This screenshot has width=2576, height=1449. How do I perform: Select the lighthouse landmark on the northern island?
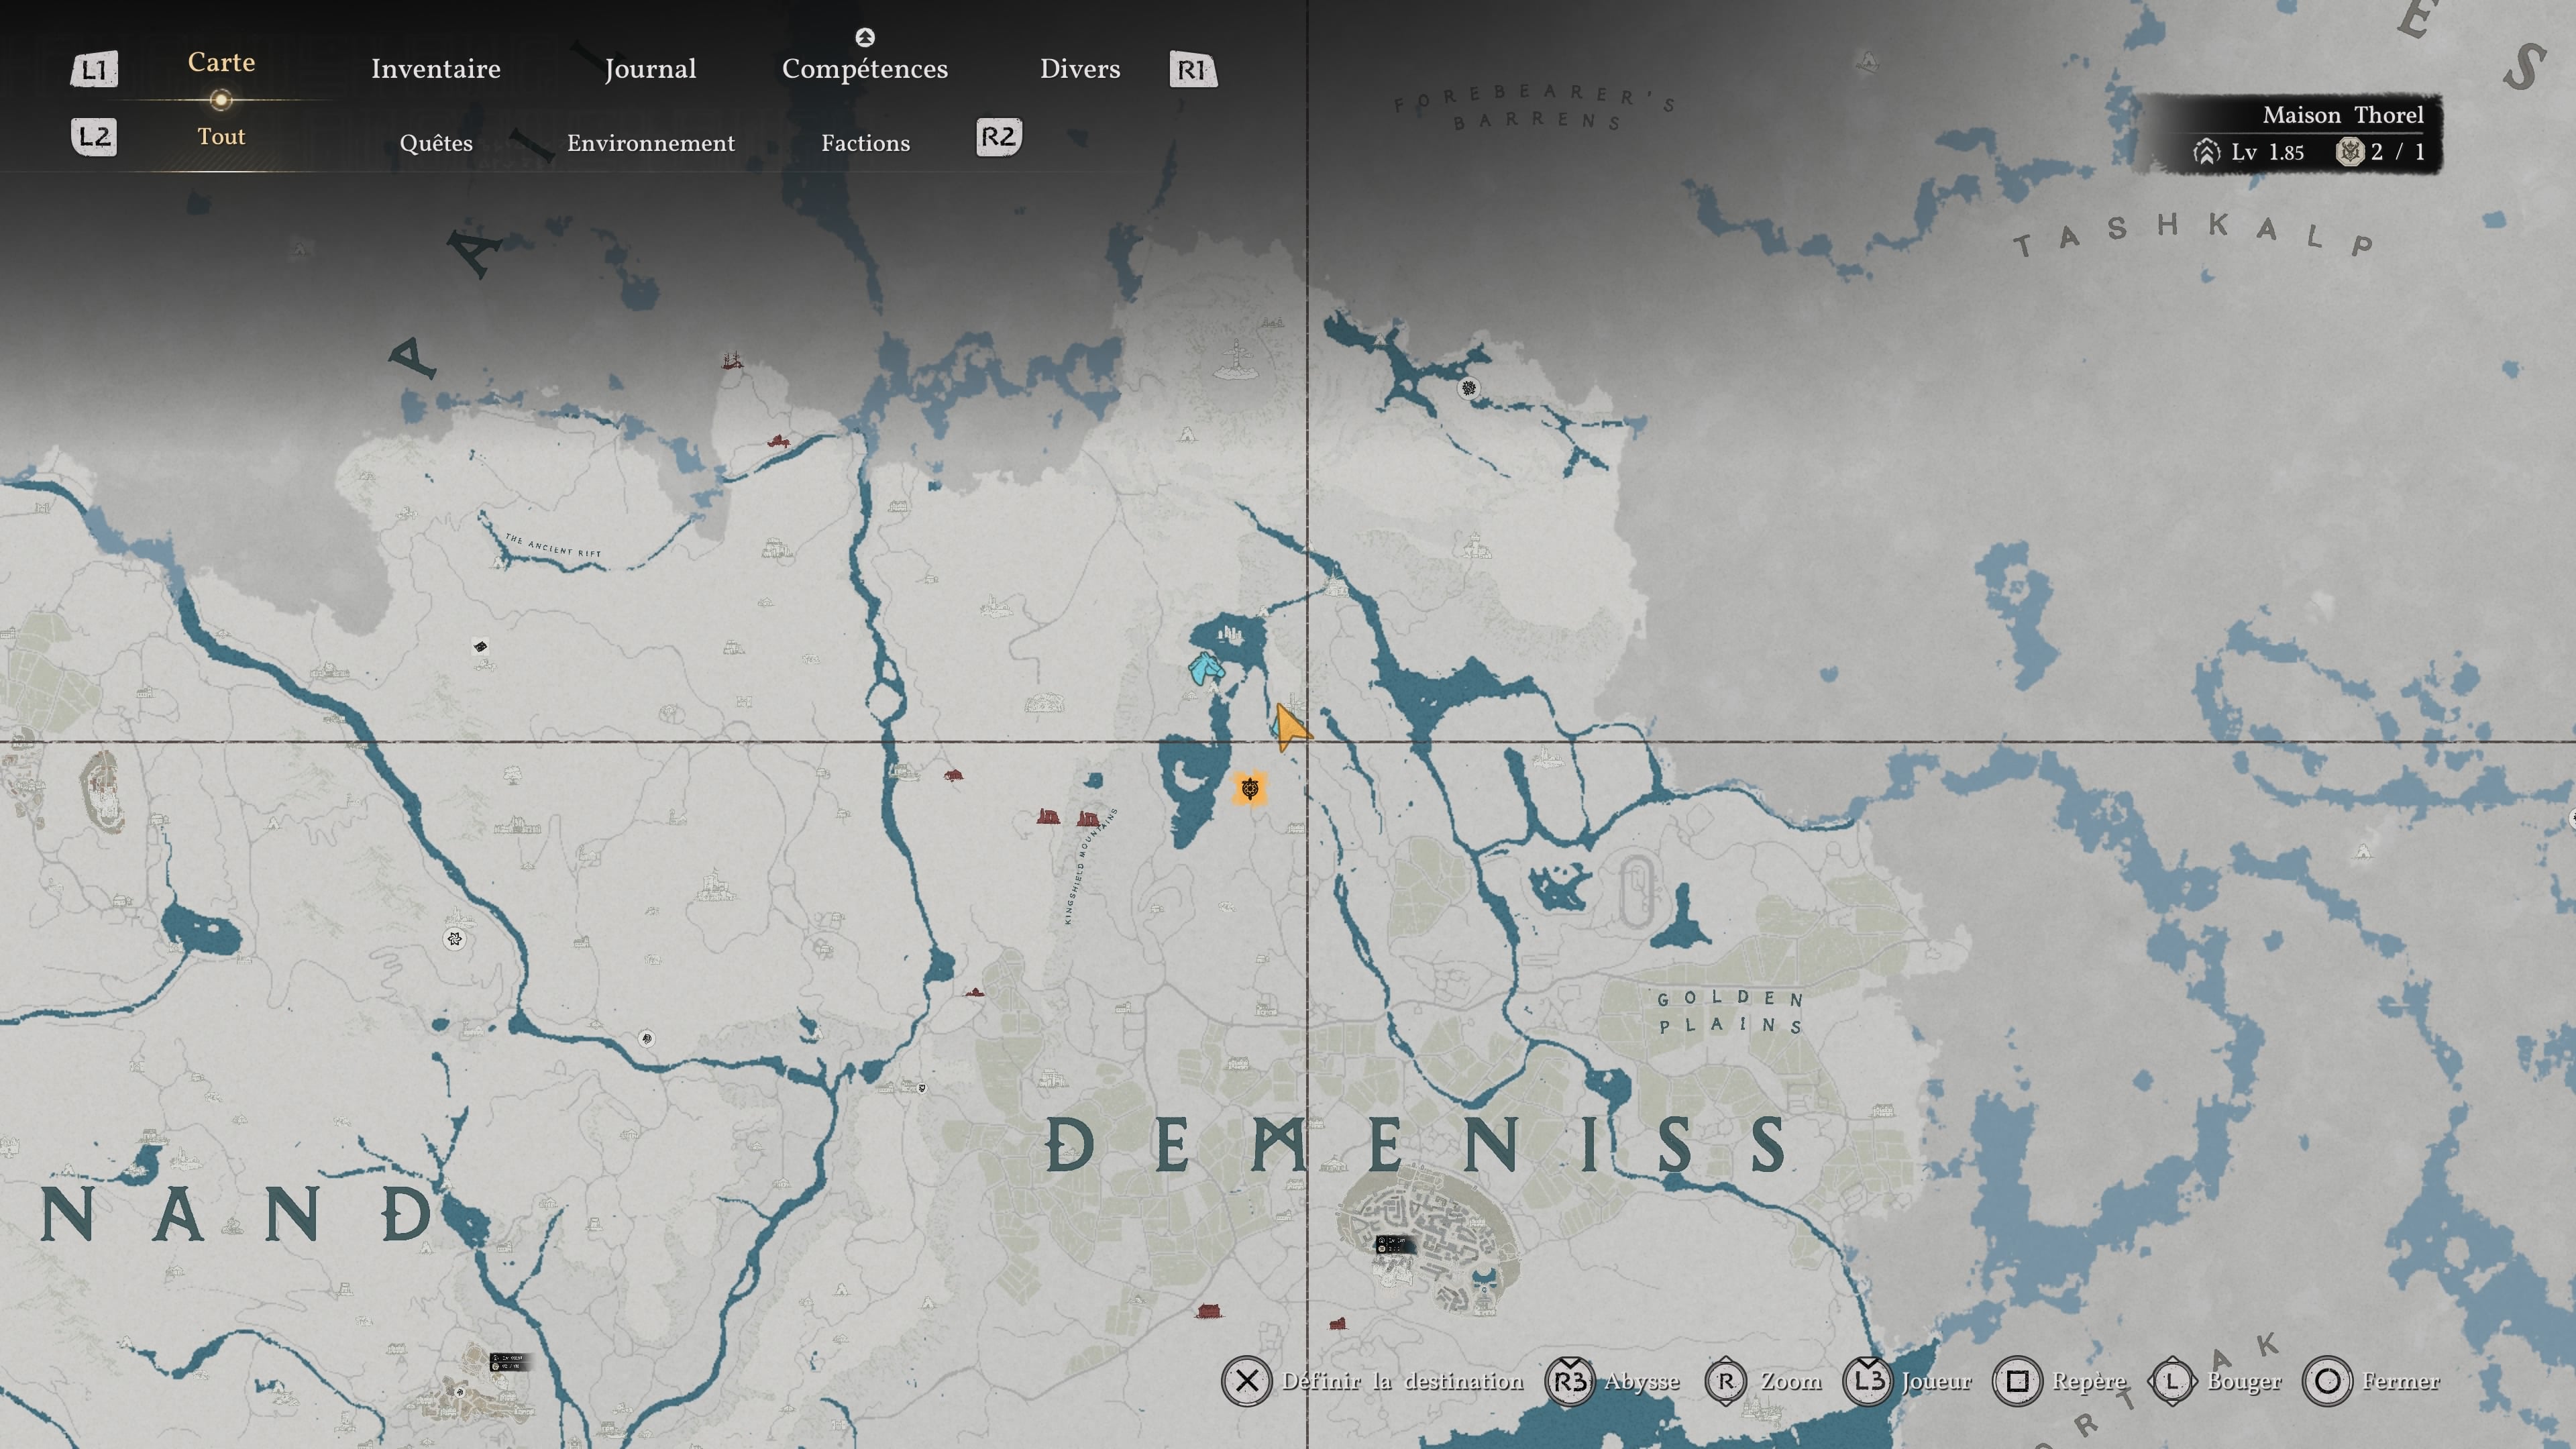[1237, 359]
